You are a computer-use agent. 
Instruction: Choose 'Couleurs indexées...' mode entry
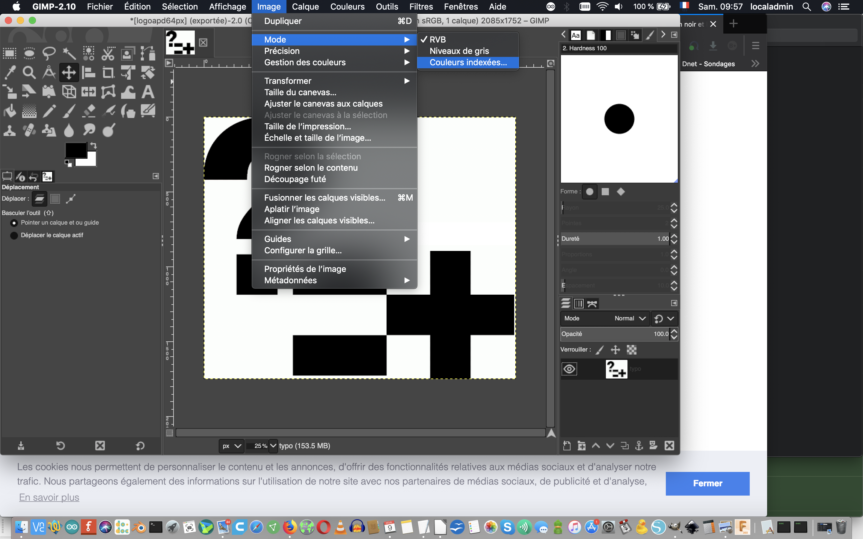coord(468,62)
